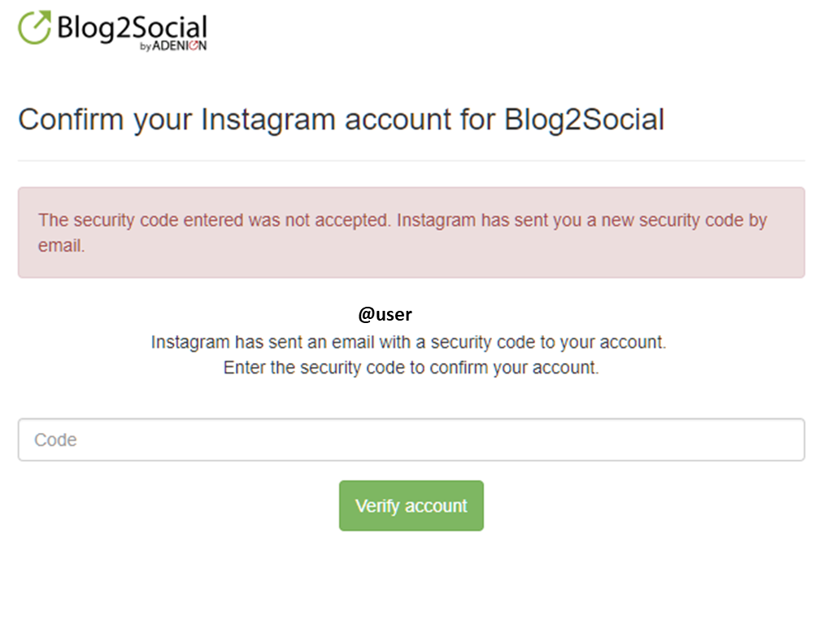Click the 'Code' placeholder text

(x=55, y=439)
